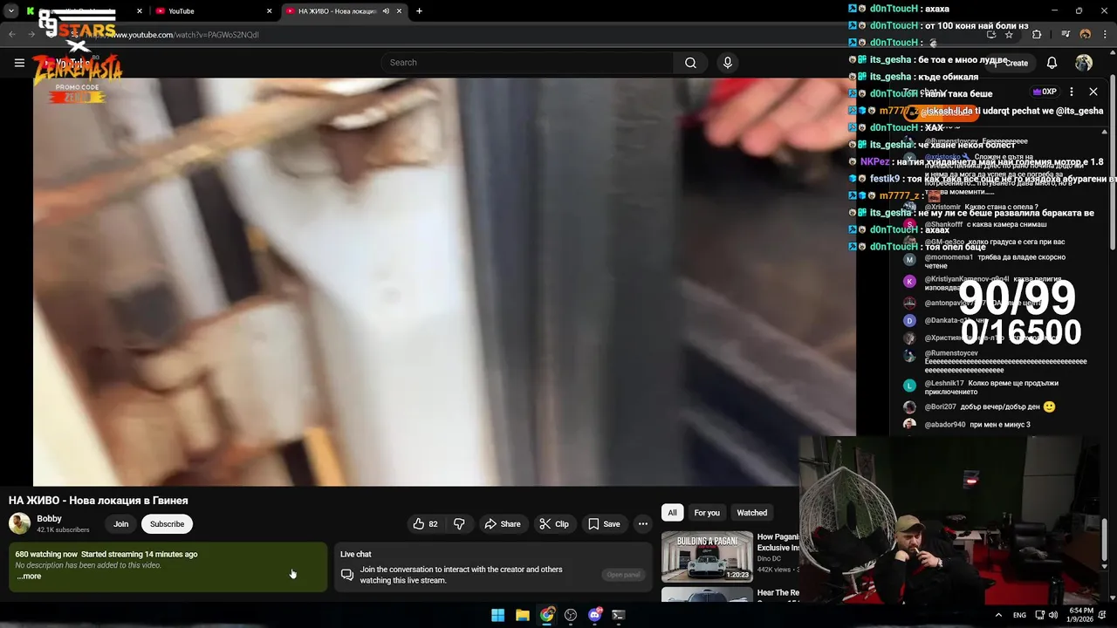Open the Windows Start menu

[497, 615]
